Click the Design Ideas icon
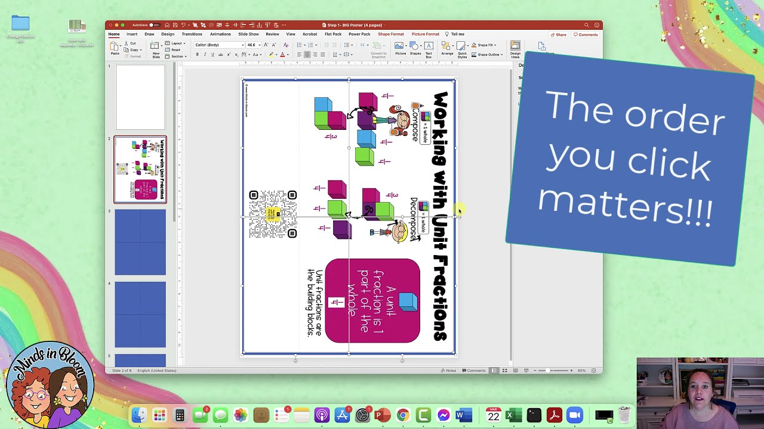This screenshot has height=429, width=764. coord(515,45)
